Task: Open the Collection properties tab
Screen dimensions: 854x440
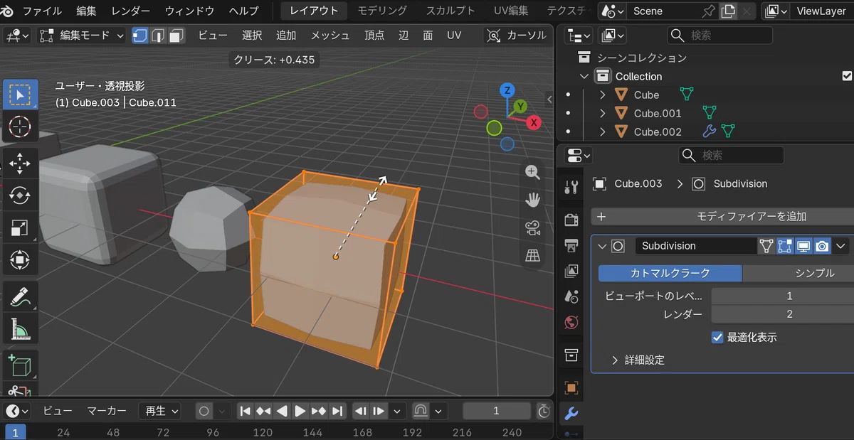Action: click(x=571, y=355)
